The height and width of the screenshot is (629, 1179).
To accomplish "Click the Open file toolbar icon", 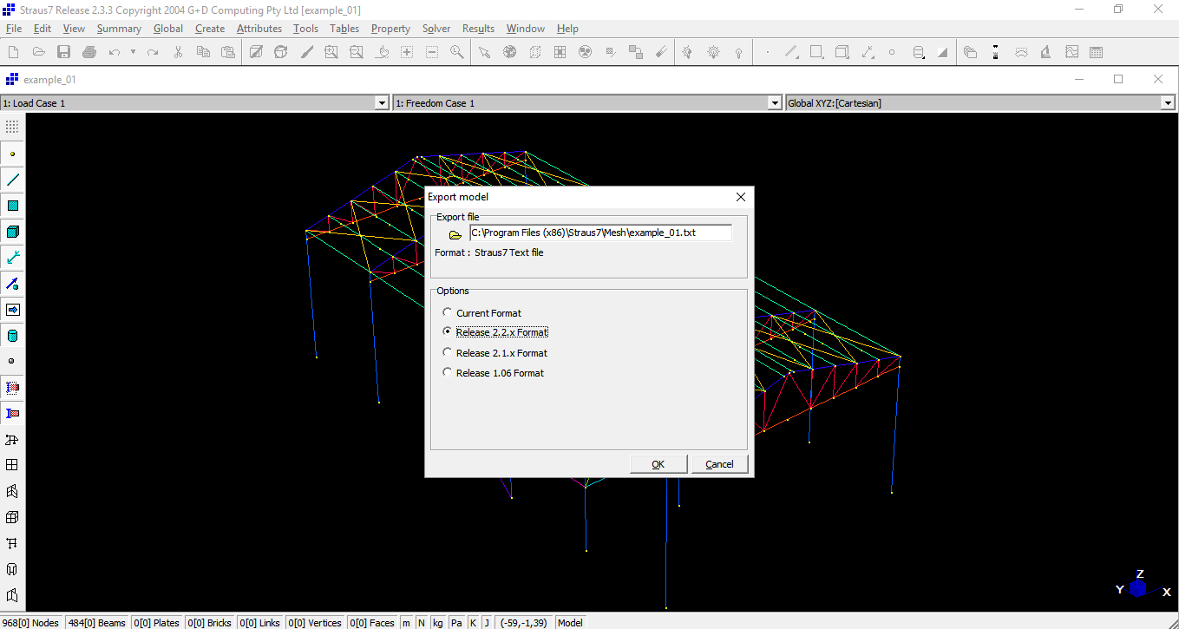I will tap(38, 52).
